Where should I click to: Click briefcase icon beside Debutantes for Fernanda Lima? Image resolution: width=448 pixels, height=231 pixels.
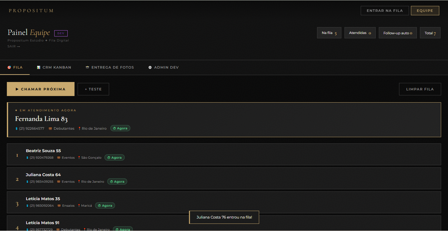(x=51, y=128)
